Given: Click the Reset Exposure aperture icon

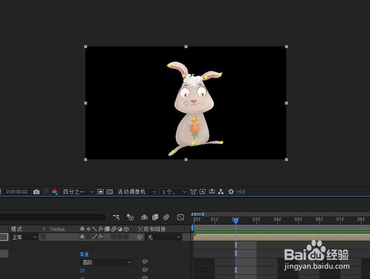Looking at the screenshot, I should [x=231, y=192].
